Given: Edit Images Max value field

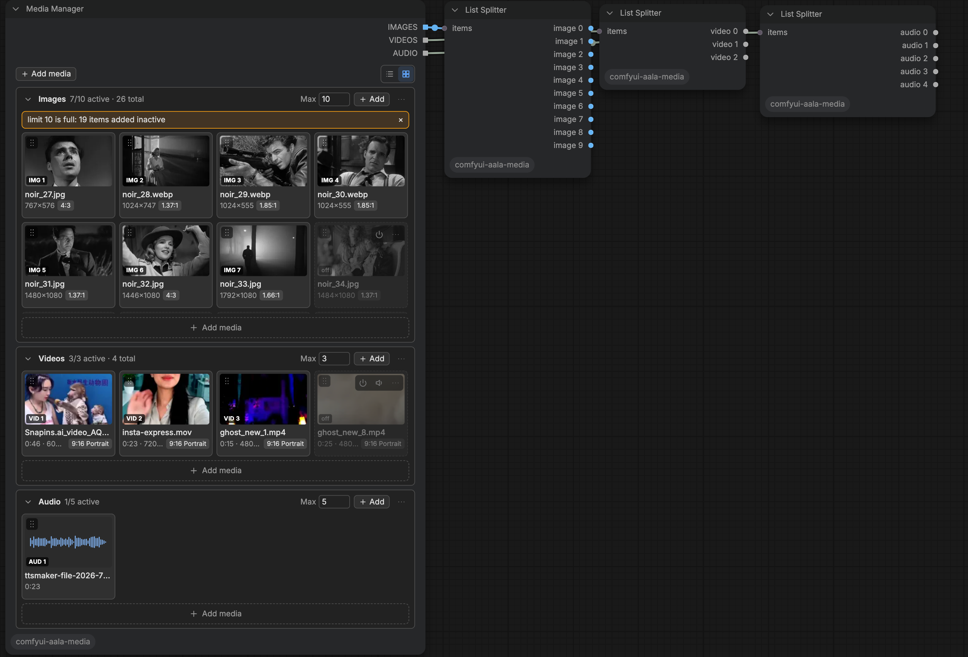Looking at the screenshot, I should click(334, 99).
